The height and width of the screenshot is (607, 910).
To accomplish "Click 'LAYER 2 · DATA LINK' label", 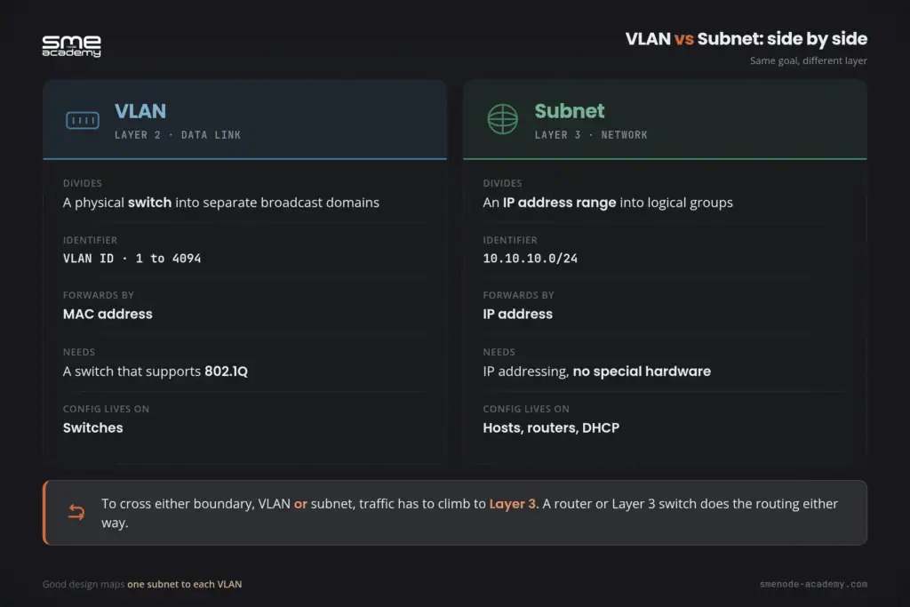I will pyautogui.click(x=178, y=134).
